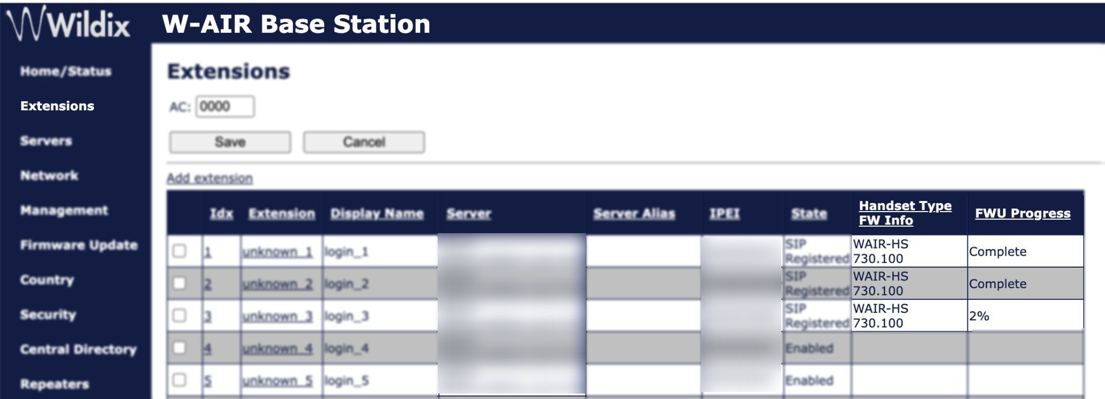This screenshot has width=1105, height=399.
Task: Open Central Directory from sidebar
Action: pyautogui.click(x=78, y=349)
